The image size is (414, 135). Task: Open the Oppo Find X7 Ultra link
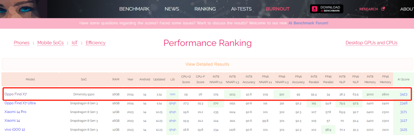(20, 103)
